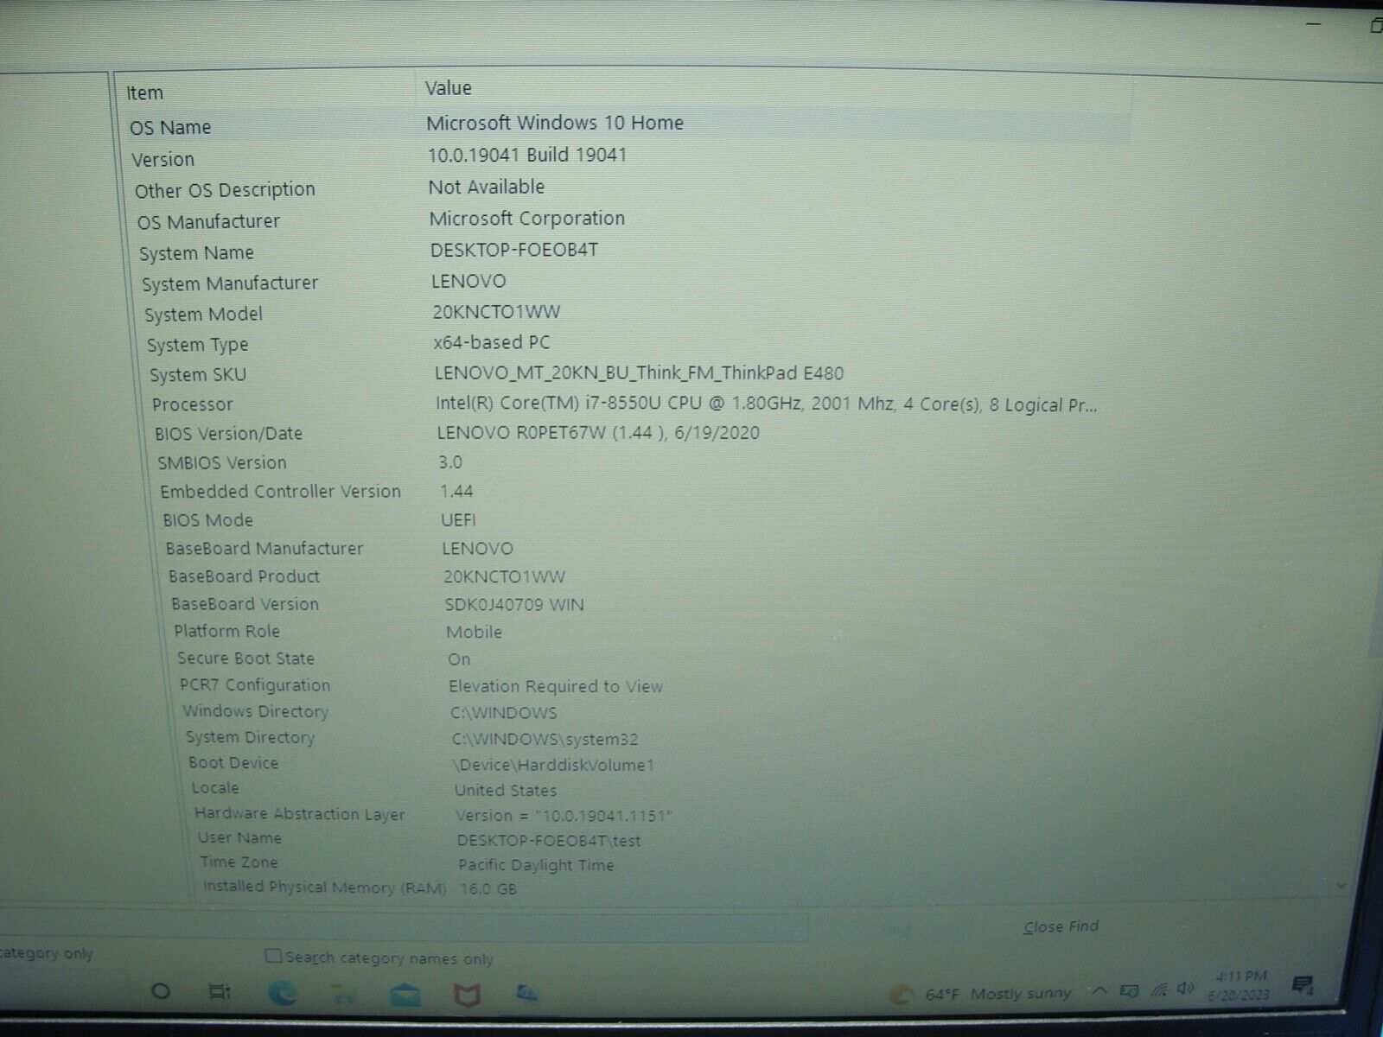
Task: Click value DESKTOP-FOEOB4T in System Name
Action: click(x=514, y=250)
